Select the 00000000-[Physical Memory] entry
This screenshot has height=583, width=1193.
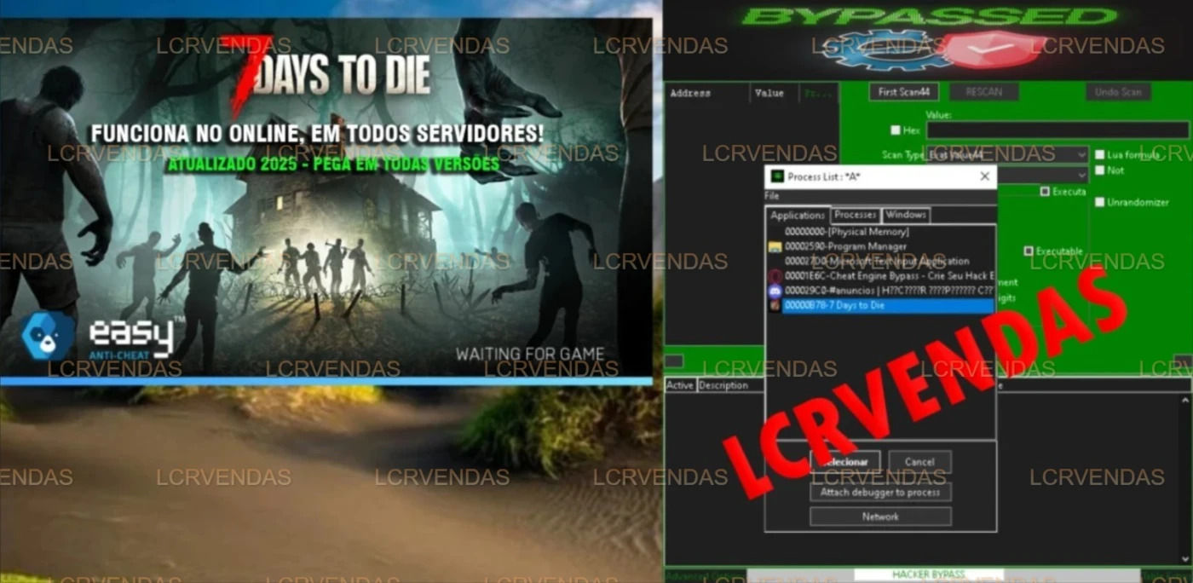pyautogui.click(x=881, y=232)
